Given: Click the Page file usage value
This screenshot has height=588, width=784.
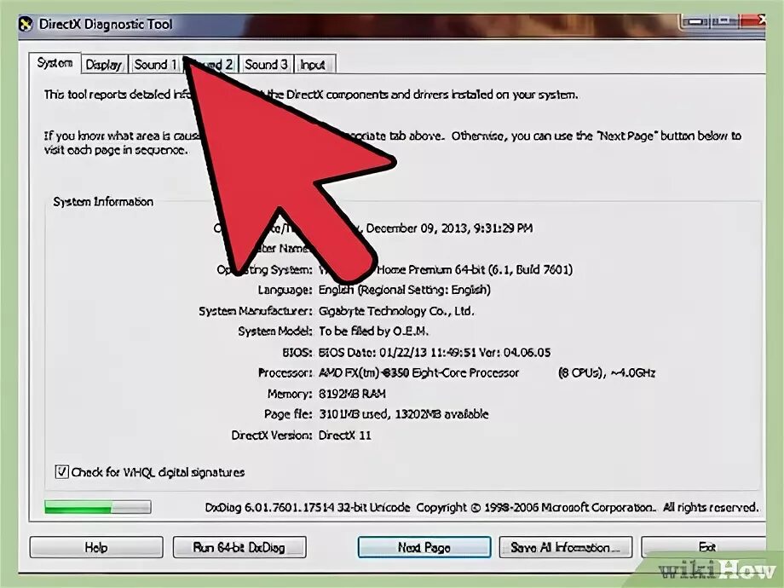Looking at the screenshot, I should pos(403,414).
